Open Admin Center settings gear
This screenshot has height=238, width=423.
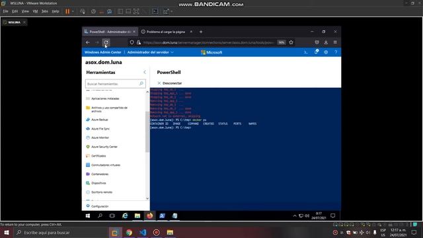[326, 52]
